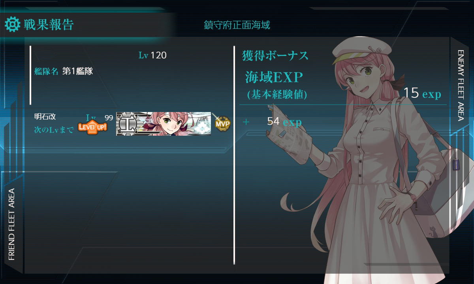Screen dimensions: 474x284
Task: Click the plus sign before 54 exp
Action: click(x=246, y=122)
